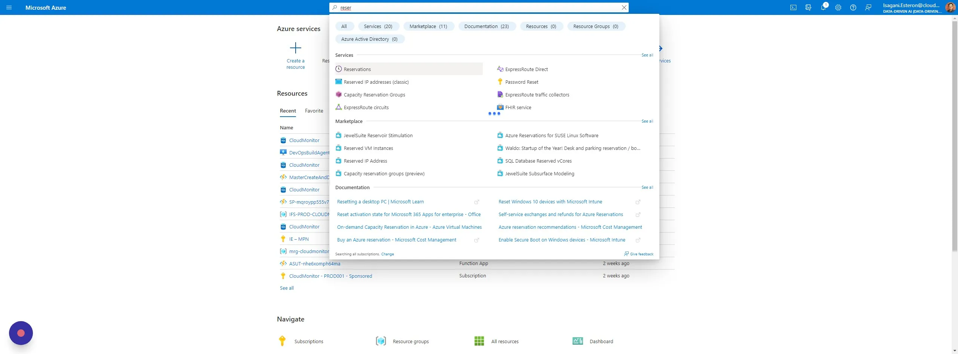This screenshot has height=354, width=958.
Task: Clear the search box with X
Action: click(x=624, y=7)
